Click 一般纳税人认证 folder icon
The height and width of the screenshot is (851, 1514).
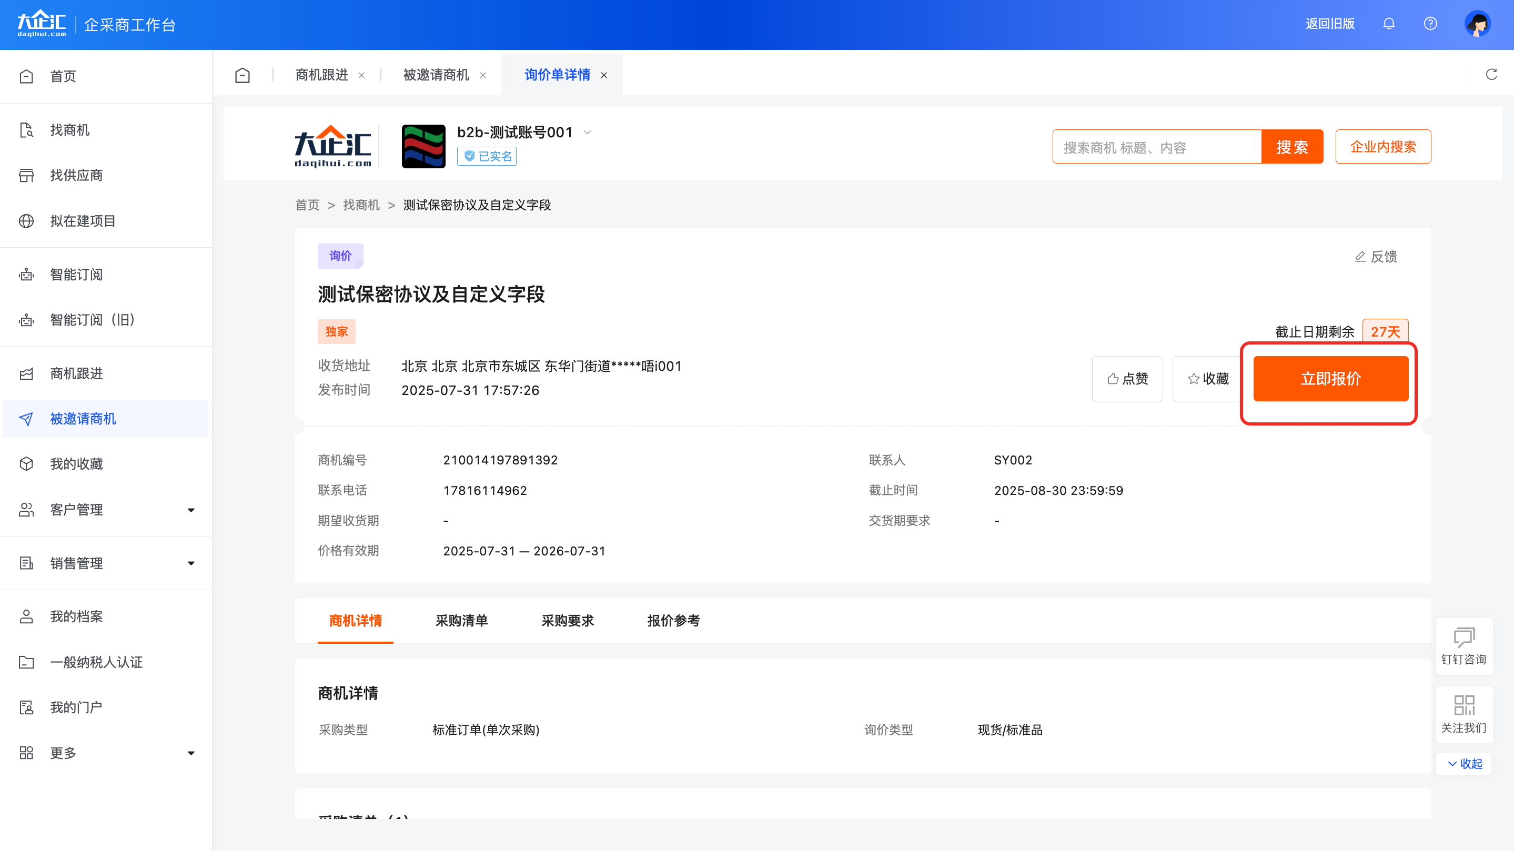[x=26, y=662]
